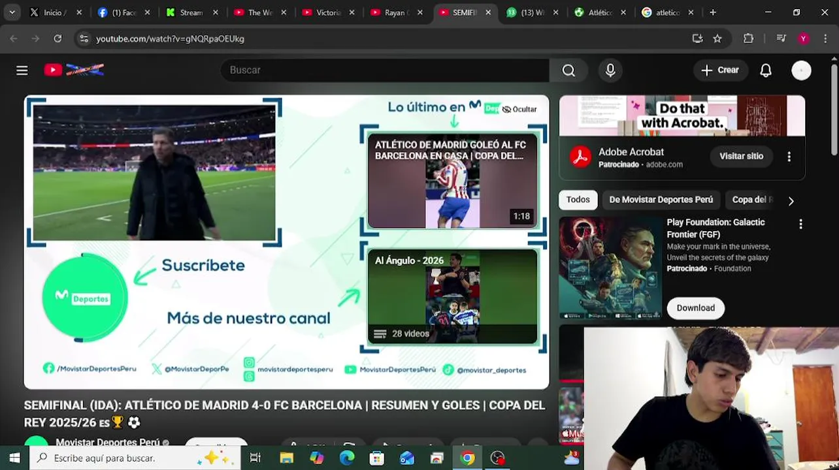Go to the YouTube home logo
This screenshot has height=470, width=839.
(x=74, y=70)
